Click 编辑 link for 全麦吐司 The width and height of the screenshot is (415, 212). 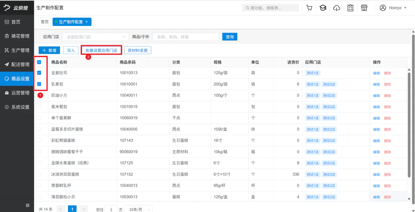click(376, 73)
